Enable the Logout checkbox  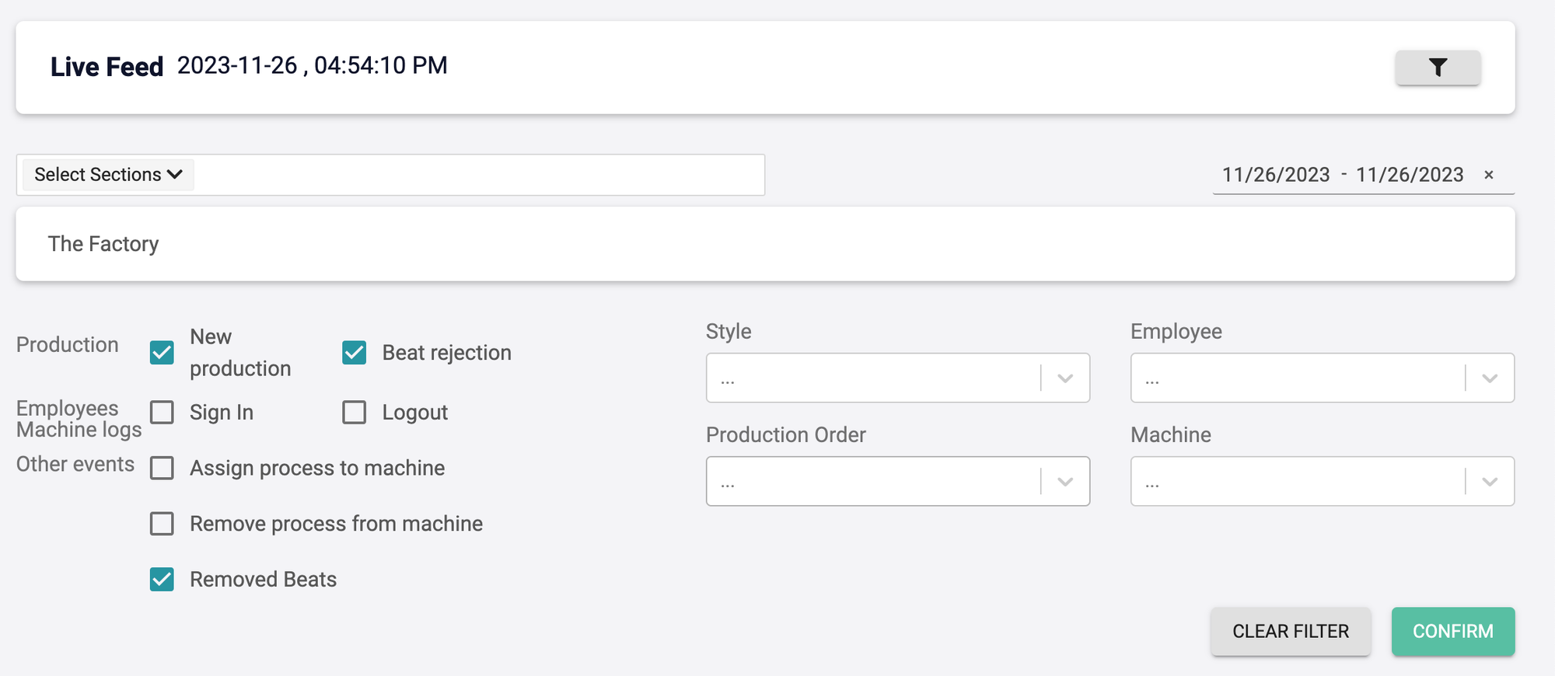[355, 413]
